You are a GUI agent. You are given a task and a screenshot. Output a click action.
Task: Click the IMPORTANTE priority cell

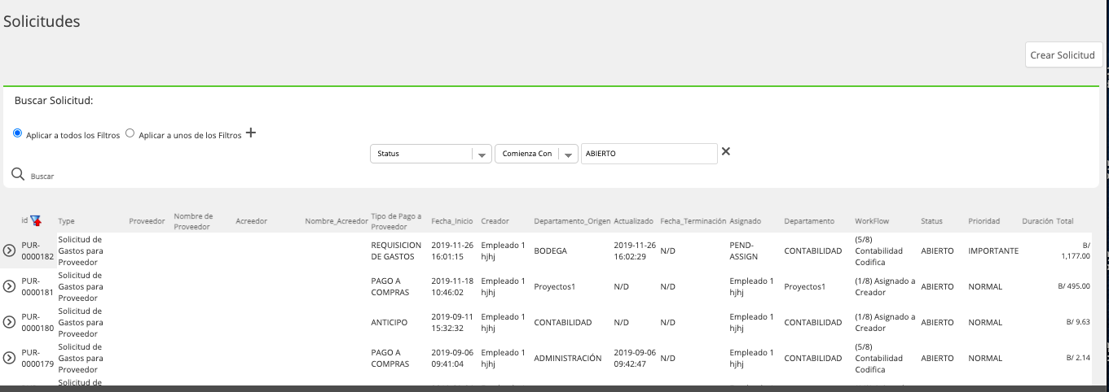click(x=993, y=250)
